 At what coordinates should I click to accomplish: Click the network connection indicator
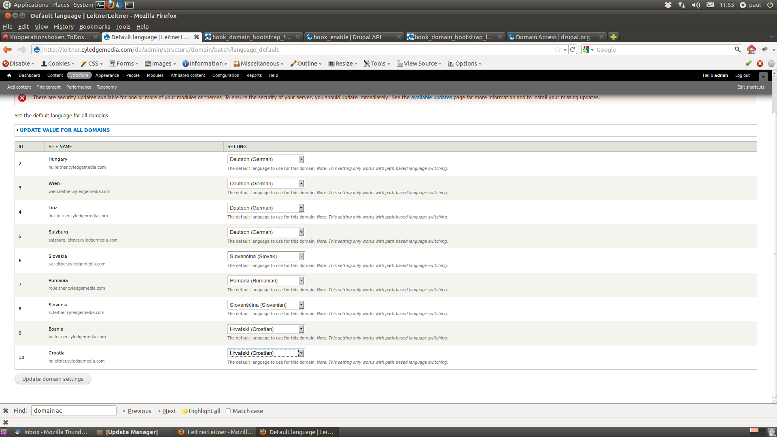coord(682,5)
